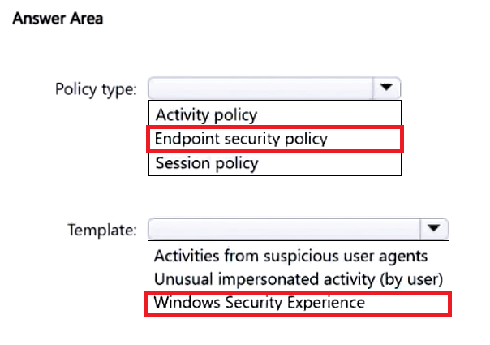Pick the first entry under Policy type

tap(206, 113)
